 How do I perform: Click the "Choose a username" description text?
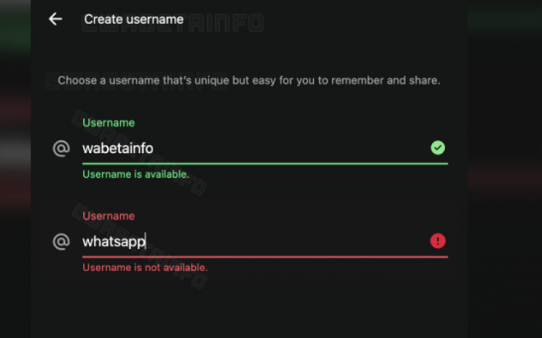(x=249, y=81)
